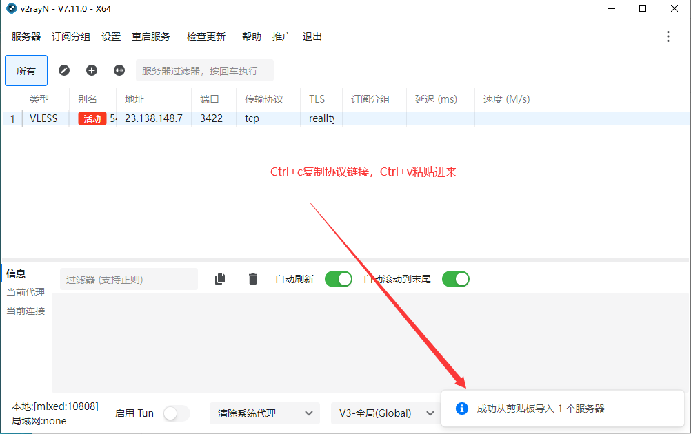Click the v2rayN logo in the title bar
The image size is (691, 434).
click(11, 9)
